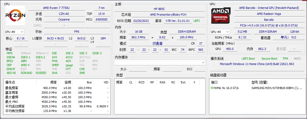307x119 pixels.
Task: Click the 8x32 + 8x32 L1 cache value
Action: tap(56, 38)
